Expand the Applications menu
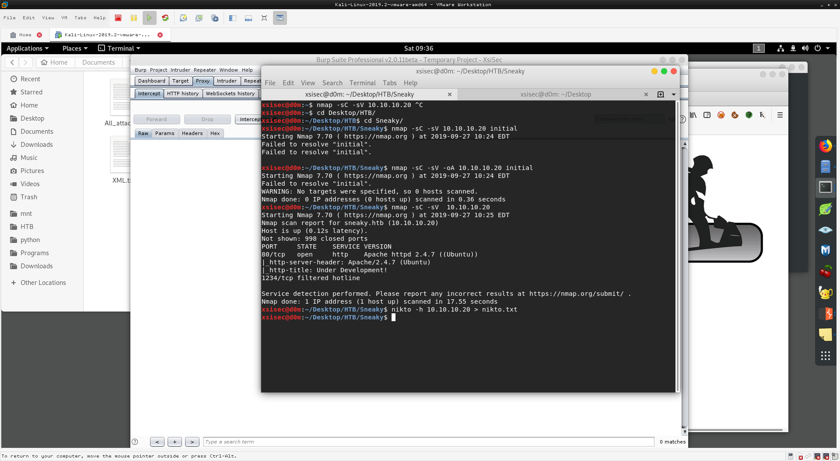The height and width of the screenshot is (461, 840). point(28,49)
